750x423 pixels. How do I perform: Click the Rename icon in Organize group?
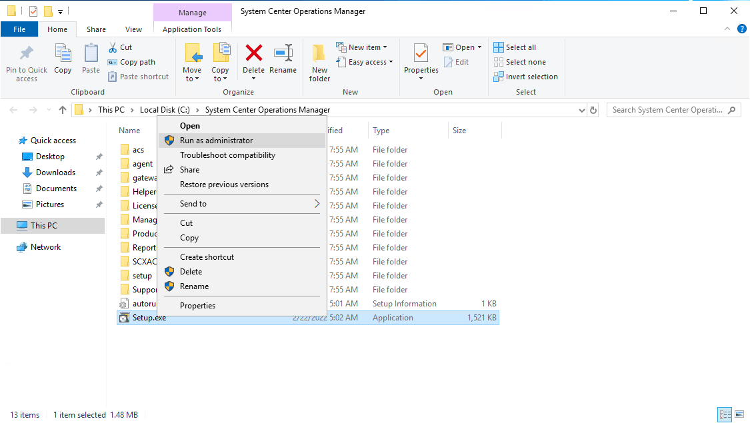(x=283, y=54)
